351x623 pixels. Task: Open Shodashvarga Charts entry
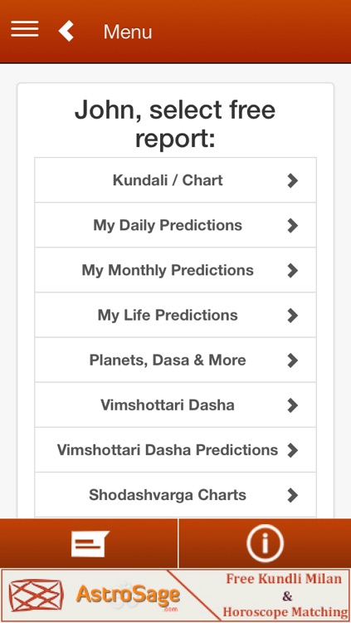click(176, 495)
